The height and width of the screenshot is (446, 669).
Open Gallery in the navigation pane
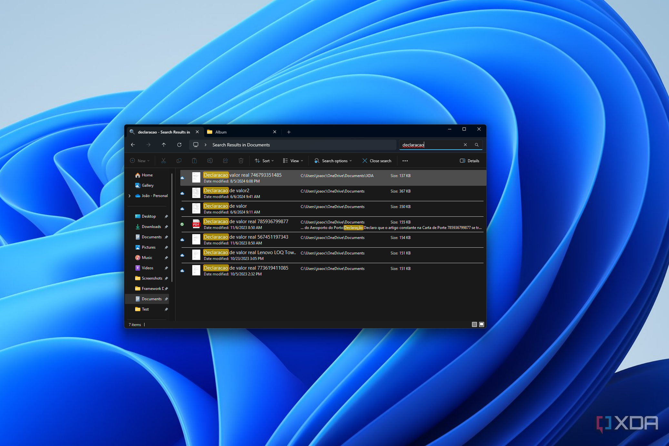(148, 185)
